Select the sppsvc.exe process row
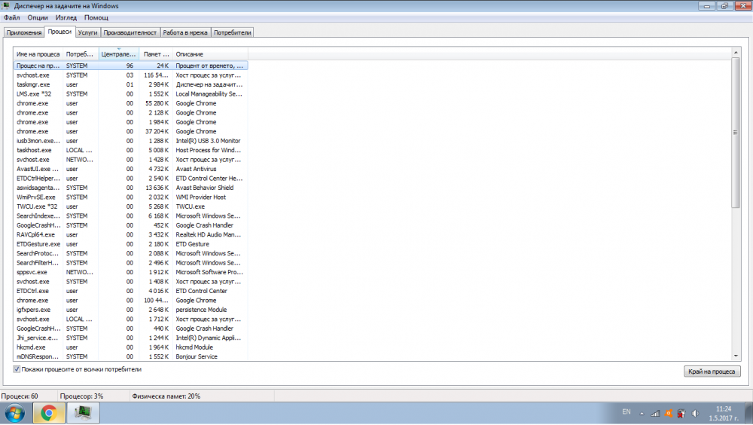Screen dimensions: 753x425 coord(130,272)
